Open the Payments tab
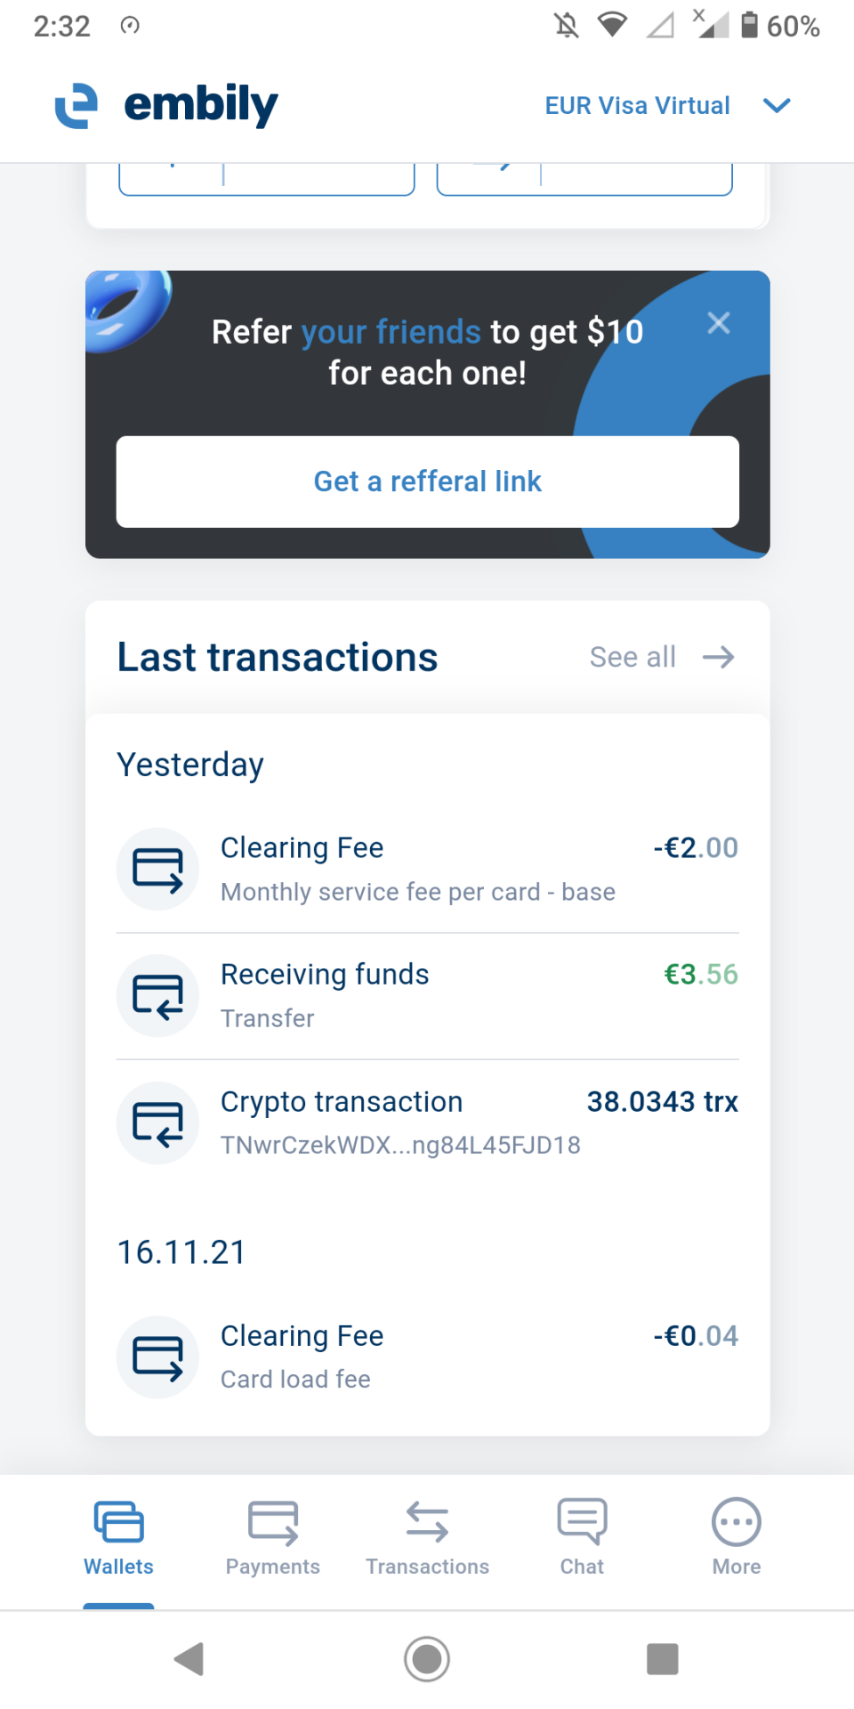The width and height of the screenshot is (854, 1709). pyautogui.click(x=273, y=1537)
